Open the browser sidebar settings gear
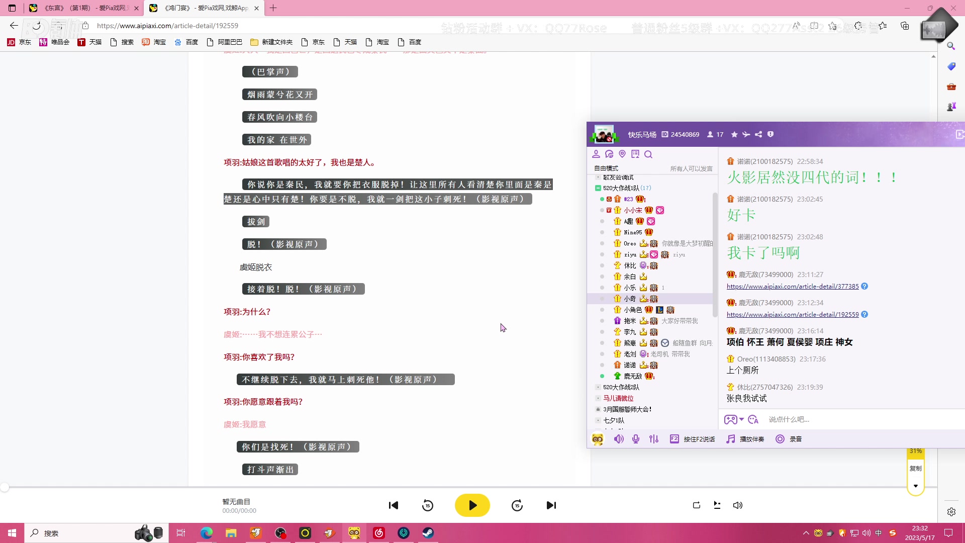965x543 pixels. click(951, 512)
